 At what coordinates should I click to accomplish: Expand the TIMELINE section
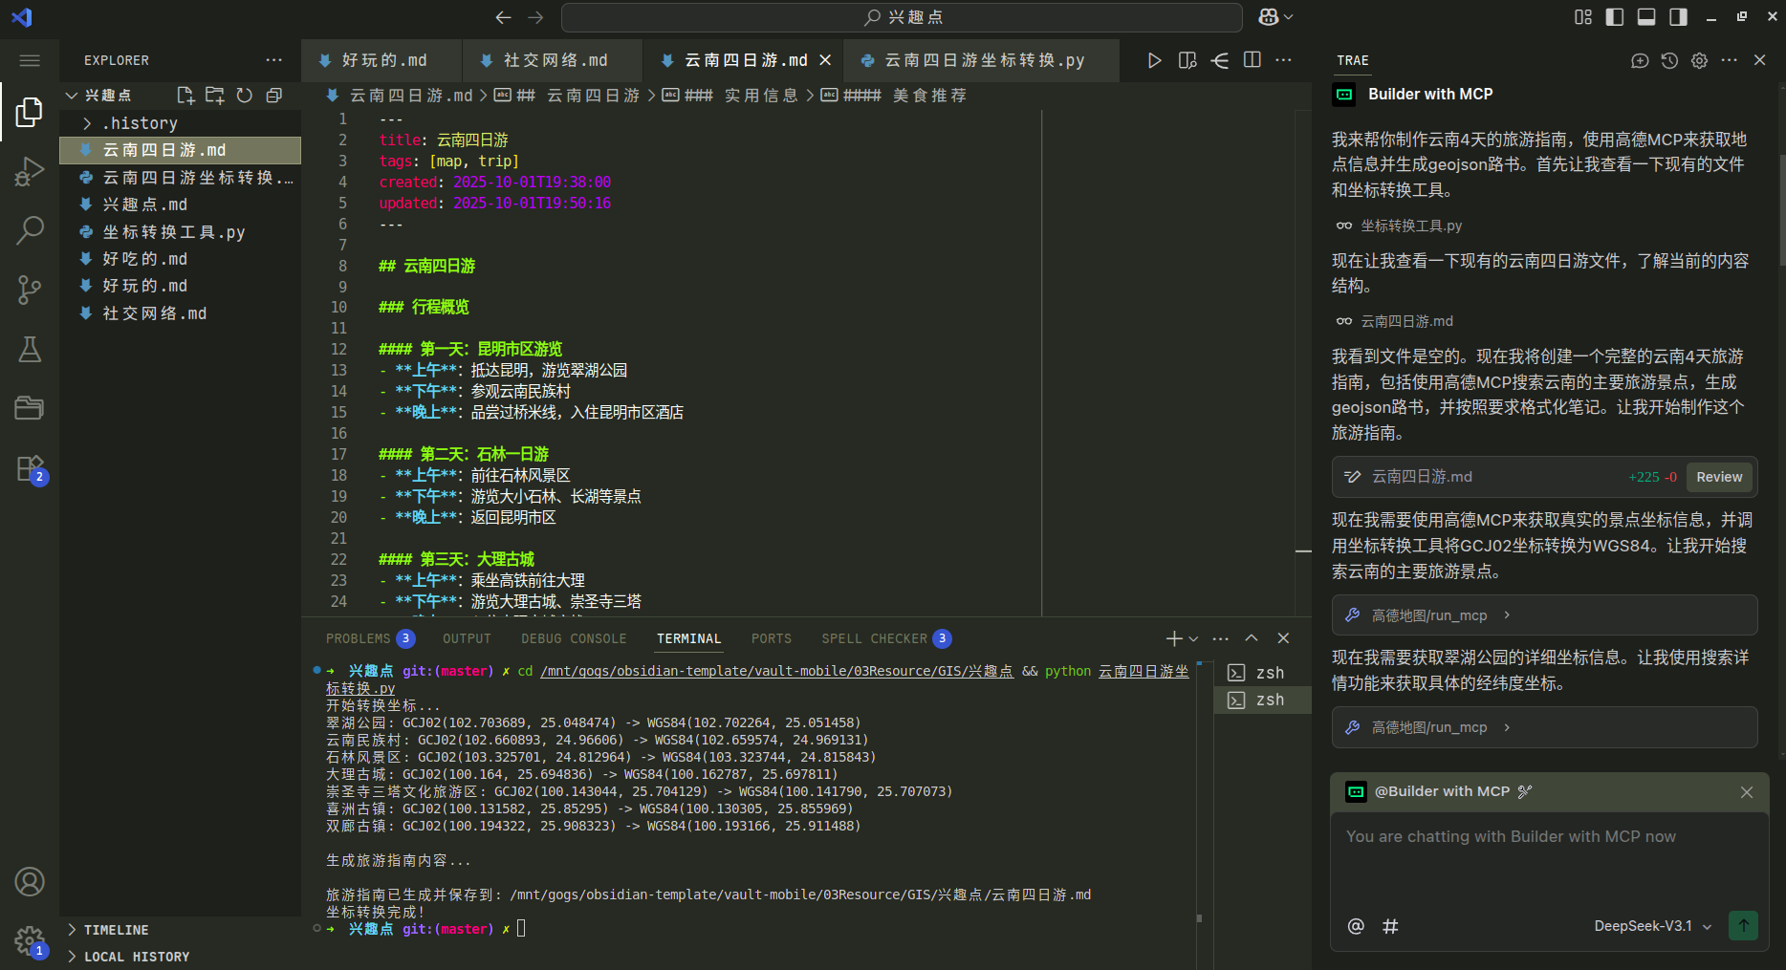click(116, 930)
